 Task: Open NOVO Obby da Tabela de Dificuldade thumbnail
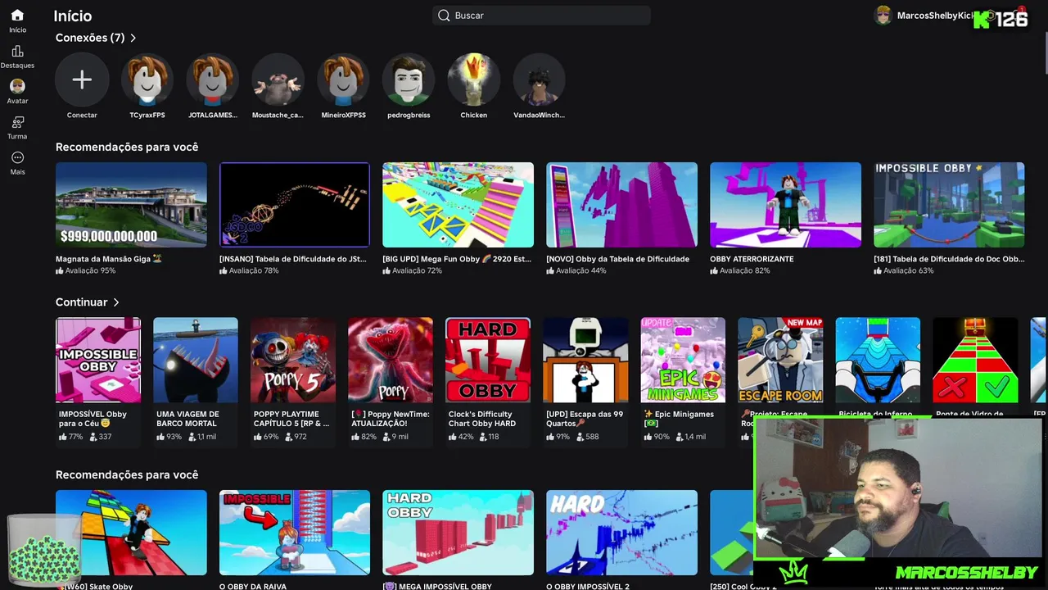pyautogui.click(x=621, y=205)
